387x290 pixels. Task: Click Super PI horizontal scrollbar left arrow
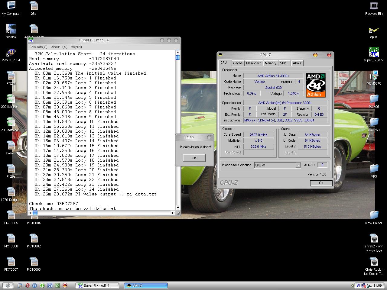(30, 213)
